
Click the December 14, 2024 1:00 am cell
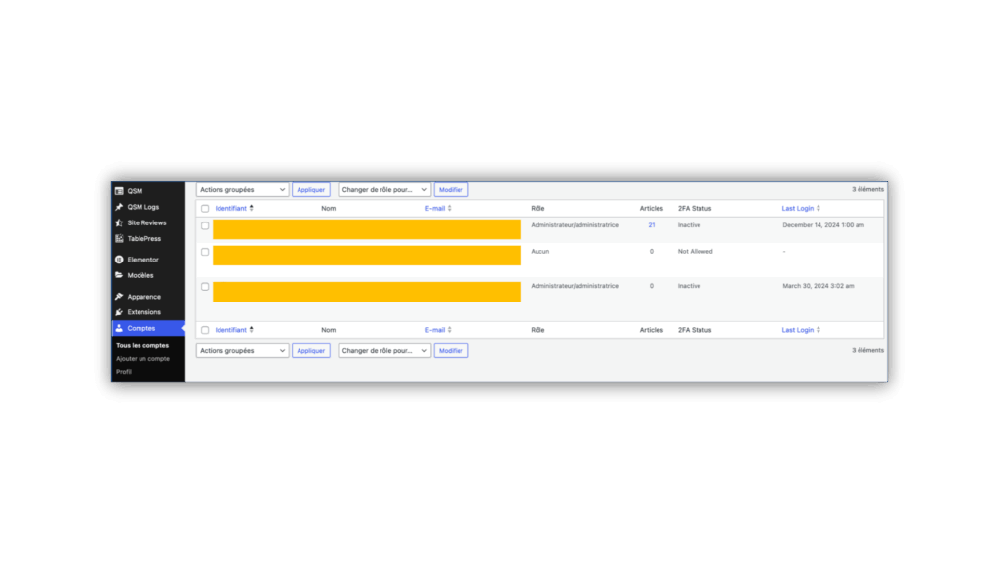click(x=823, y=225)
